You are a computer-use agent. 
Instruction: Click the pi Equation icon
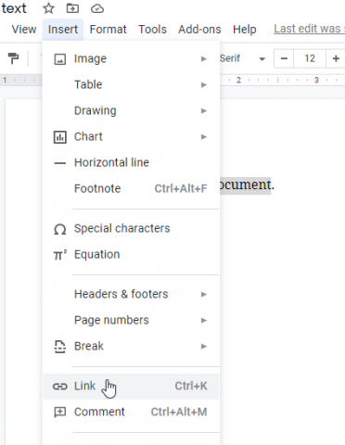pyautogui.click(x=60, y=255)
